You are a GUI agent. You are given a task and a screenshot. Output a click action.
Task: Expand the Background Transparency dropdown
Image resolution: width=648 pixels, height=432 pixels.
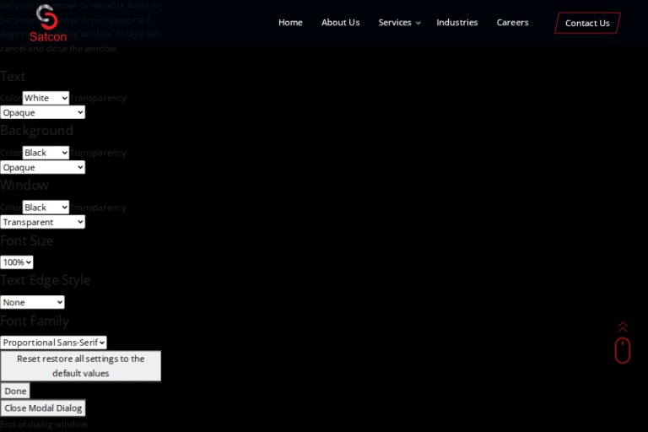(43, 167)
